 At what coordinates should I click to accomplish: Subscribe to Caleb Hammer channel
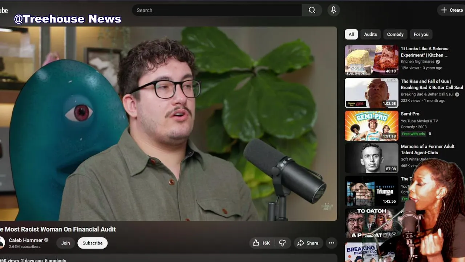(92, 243)
